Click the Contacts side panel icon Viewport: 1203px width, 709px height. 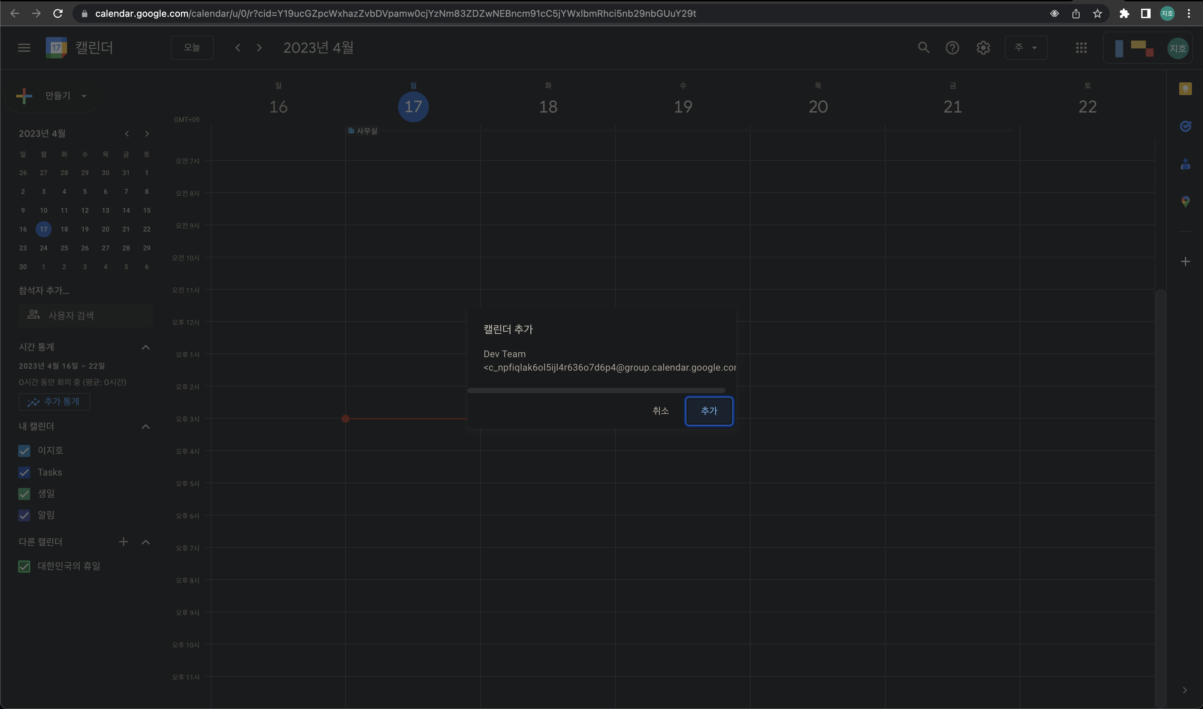pos(1185,164)
